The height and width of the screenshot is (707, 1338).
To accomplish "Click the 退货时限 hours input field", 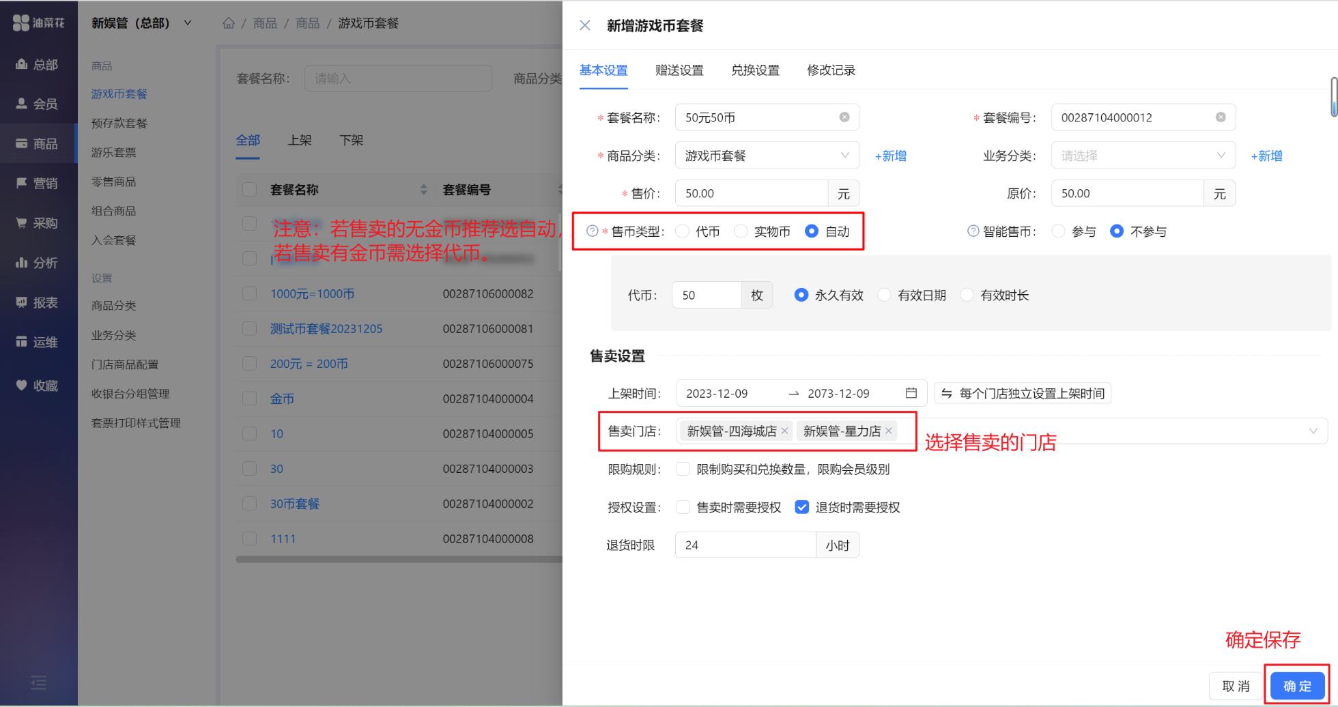I will 745,545.
